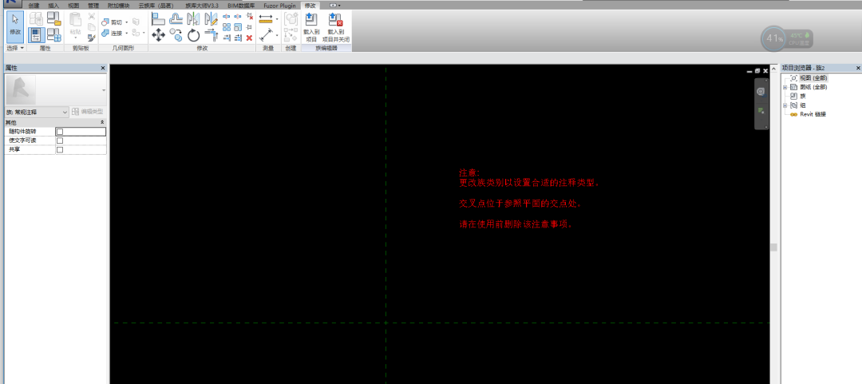Select the Rotate tool icon
This screenshot has height=384, width=862.
pos(193,35)
